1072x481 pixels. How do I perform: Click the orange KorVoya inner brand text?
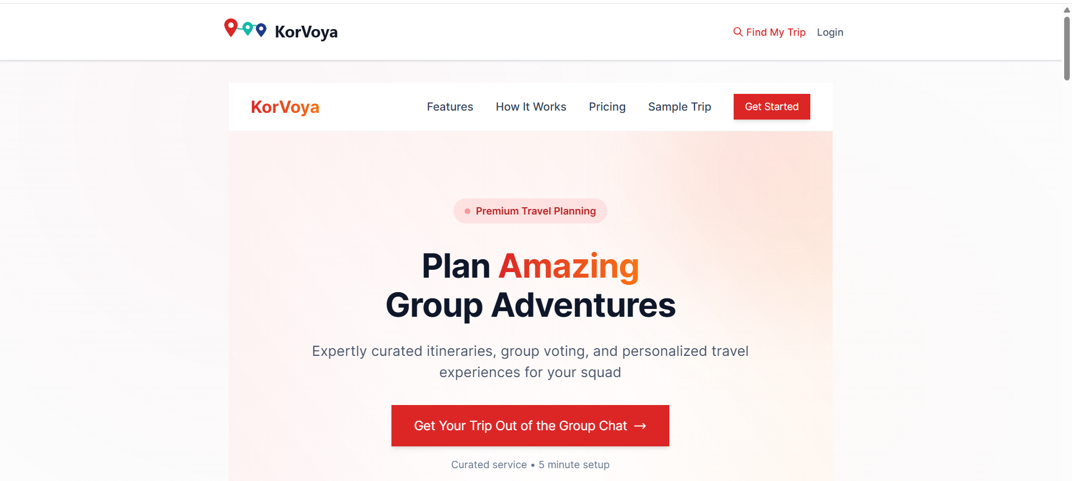[285, 107]
